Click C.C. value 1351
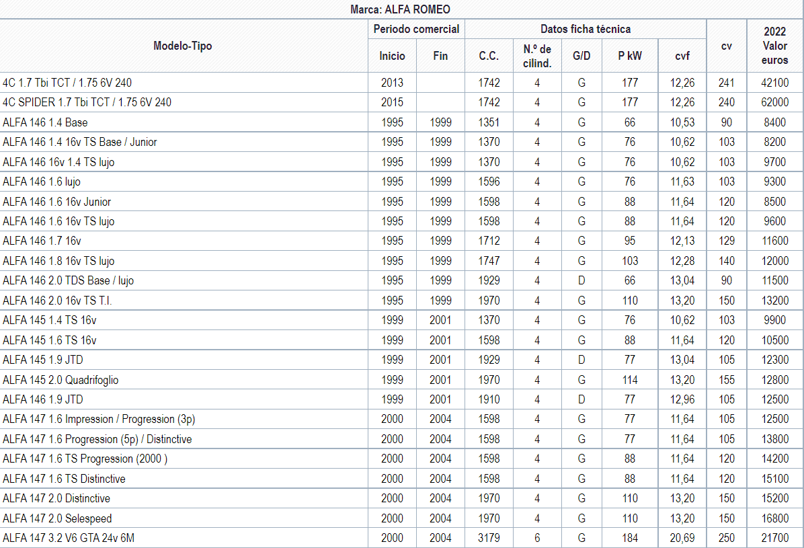 click(489, 122)
